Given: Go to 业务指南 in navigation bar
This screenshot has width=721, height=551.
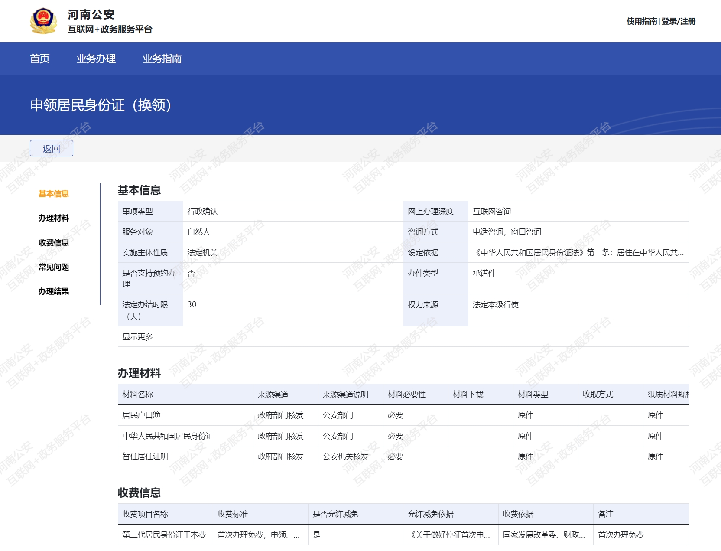Looking at the screenshot, I should [x=162, y=59].
